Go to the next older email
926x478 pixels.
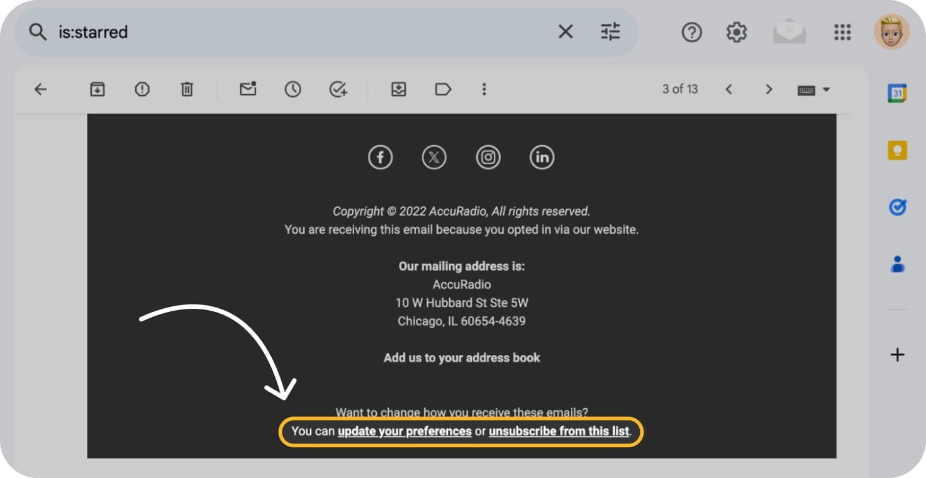769,89
